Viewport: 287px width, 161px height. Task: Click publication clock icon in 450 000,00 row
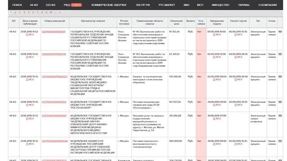pos(27,144)
